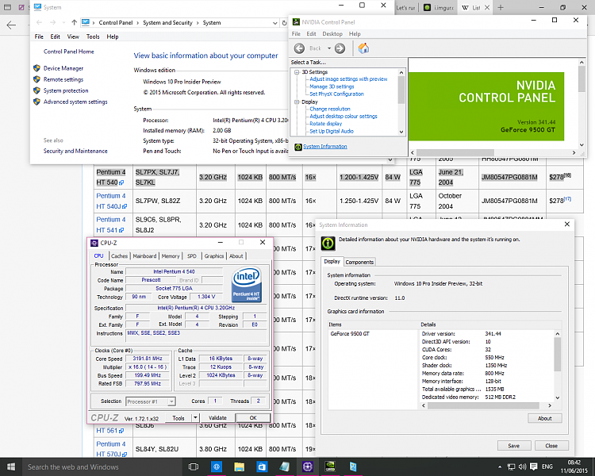Click Save in System Information dialog
This screenshot has width=595, height=476.
tap(514, 446)
